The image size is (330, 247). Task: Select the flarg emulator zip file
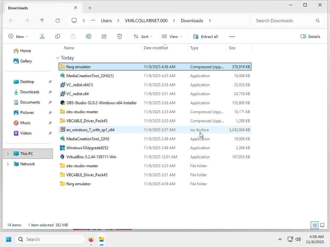(155, 67)
